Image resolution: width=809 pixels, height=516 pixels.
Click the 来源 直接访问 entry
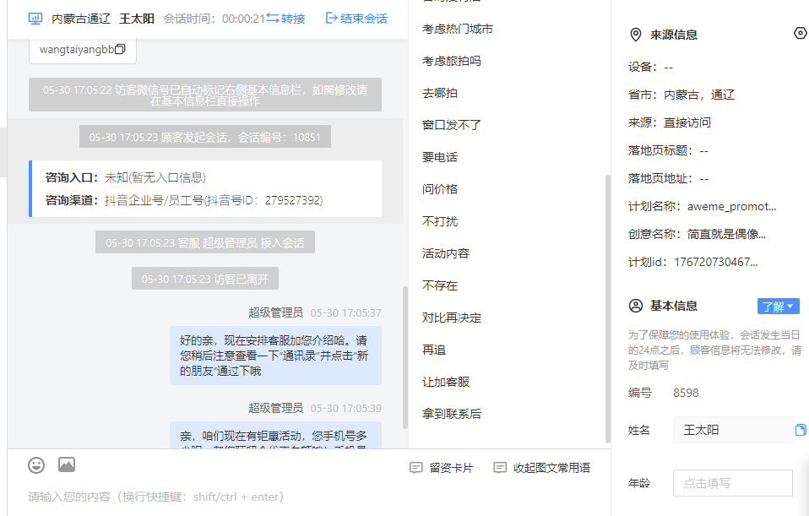pyautogui.click(x=669, y=122)
